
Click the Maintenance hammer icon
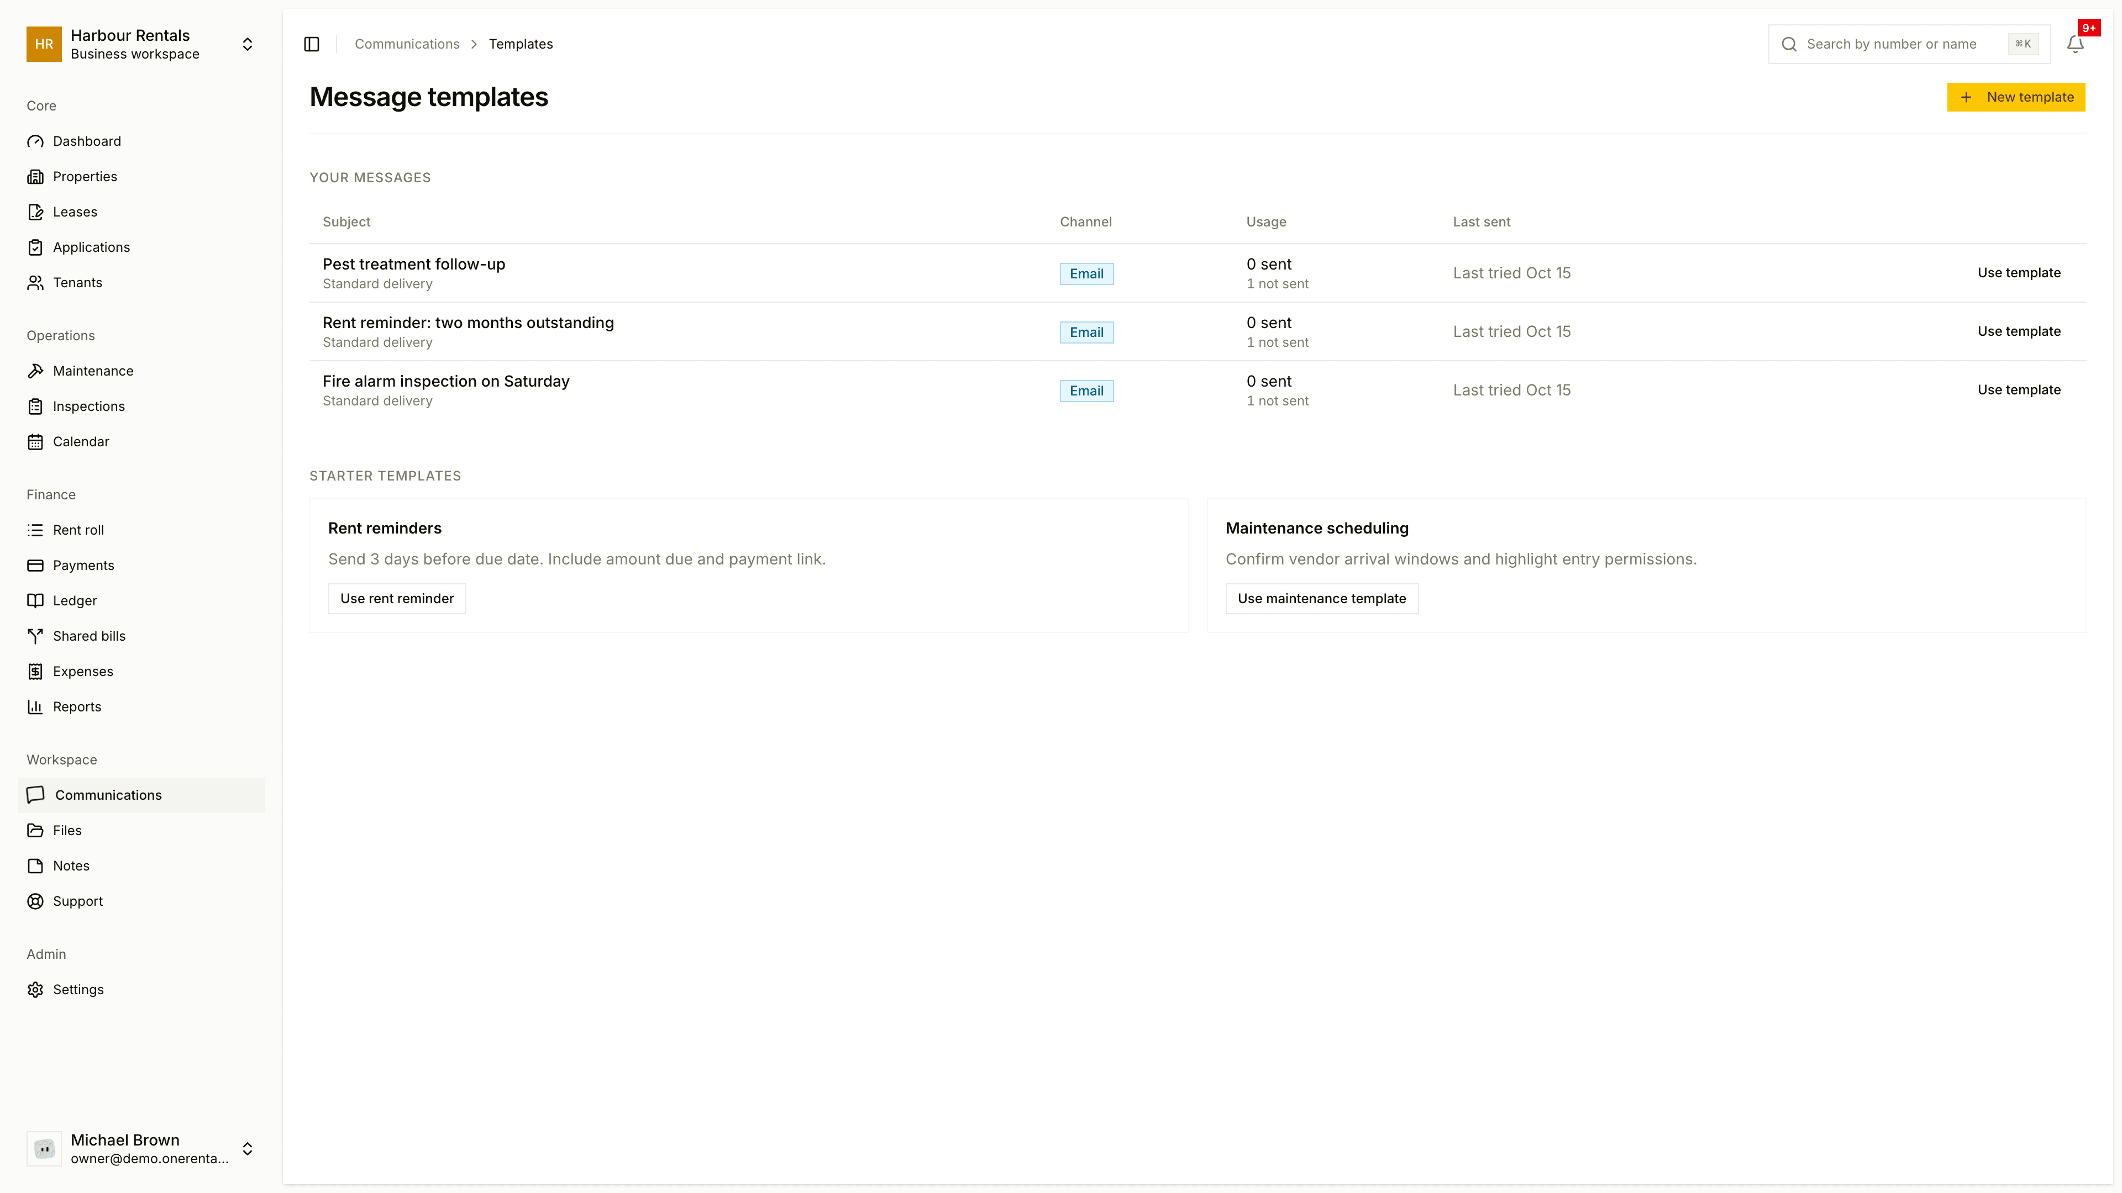pyautogui.click(x=35, y=371)
